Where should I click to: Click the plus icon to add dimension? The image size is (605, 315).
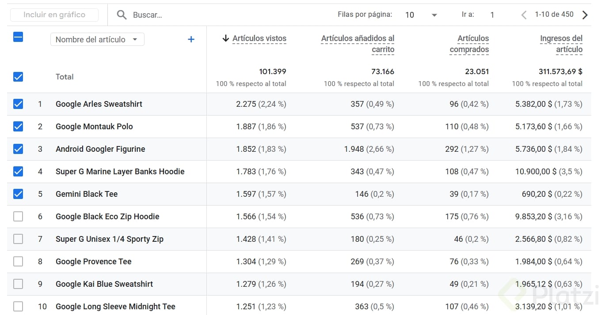point(191,39)
